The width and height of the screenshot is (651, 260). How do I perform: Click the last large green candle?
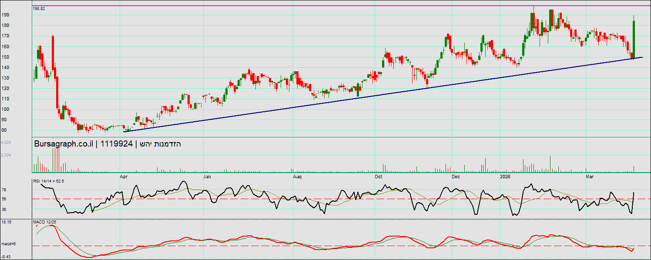click(x=634, y=39)
